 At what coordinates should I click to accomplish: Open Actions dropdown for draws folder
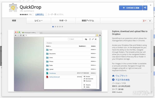click(94, 58)
